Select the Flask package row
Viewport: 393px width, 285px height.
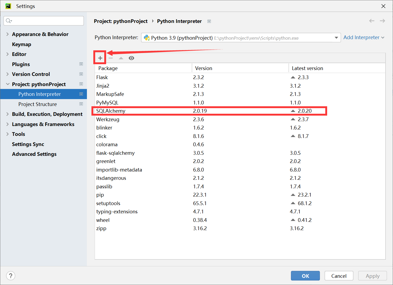240,77
